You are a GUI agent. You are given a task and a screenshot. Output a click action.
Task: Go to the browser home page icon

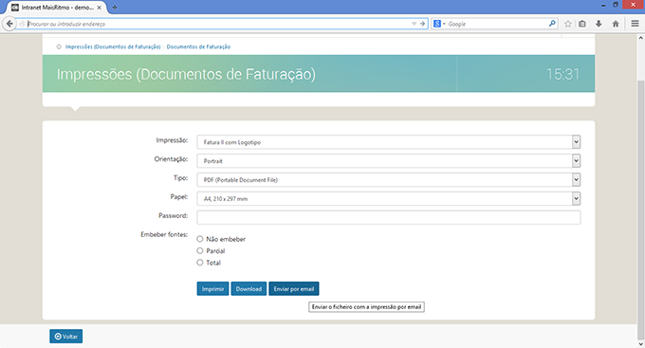616,24
